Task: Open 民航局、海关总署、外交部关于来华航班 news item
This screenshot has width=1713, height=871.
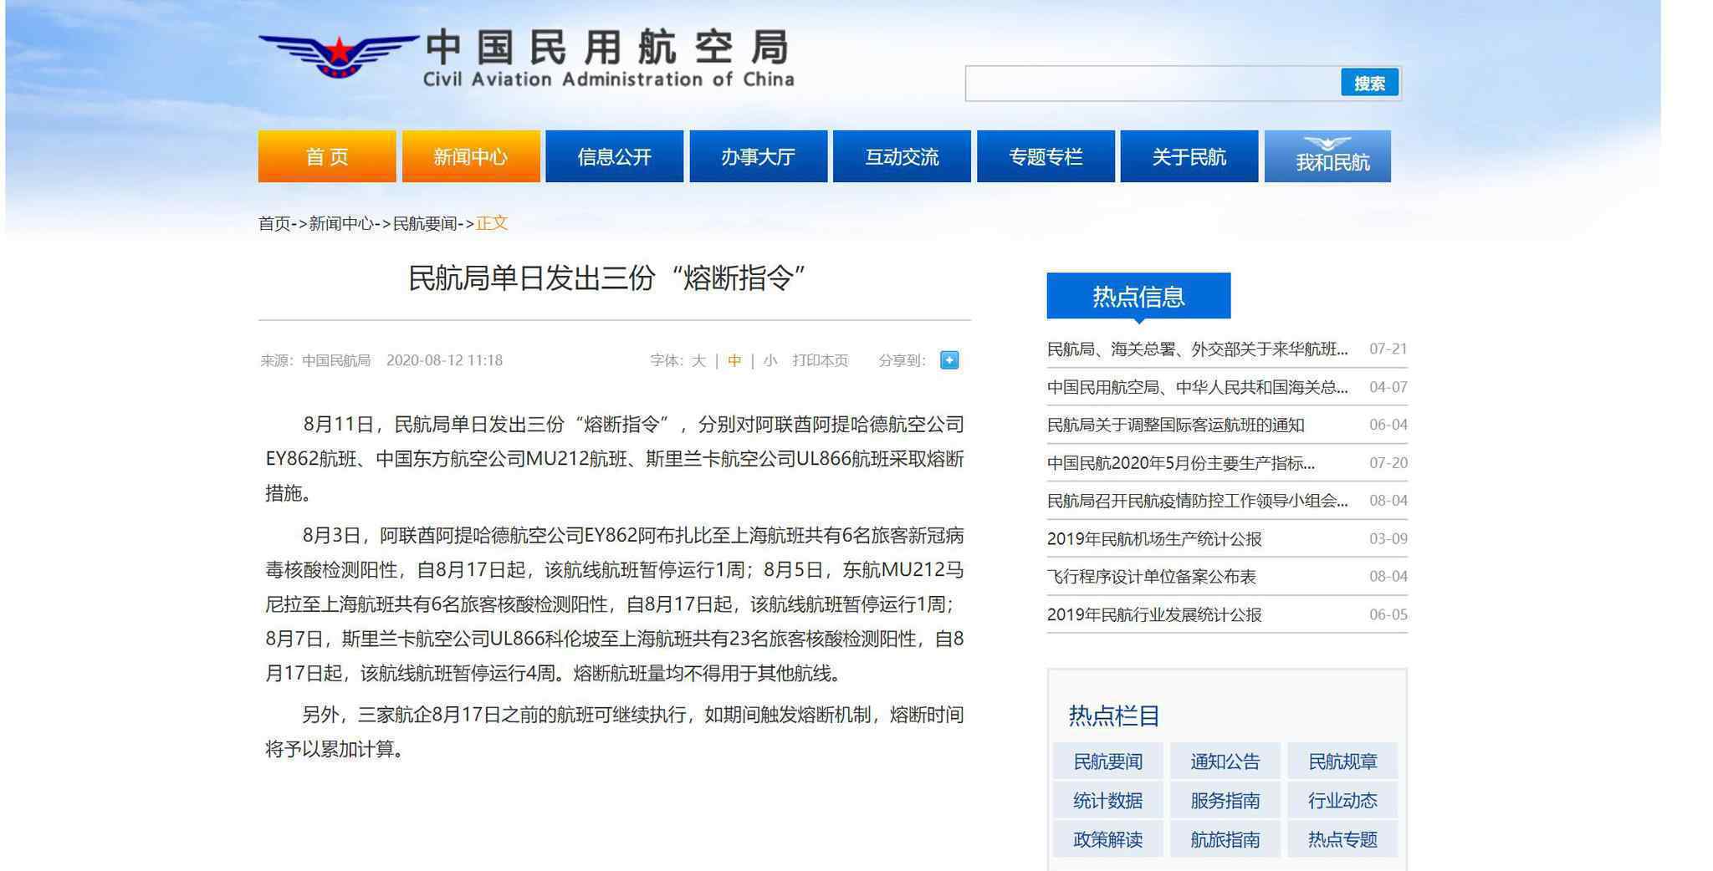Action: point(1197,349)
